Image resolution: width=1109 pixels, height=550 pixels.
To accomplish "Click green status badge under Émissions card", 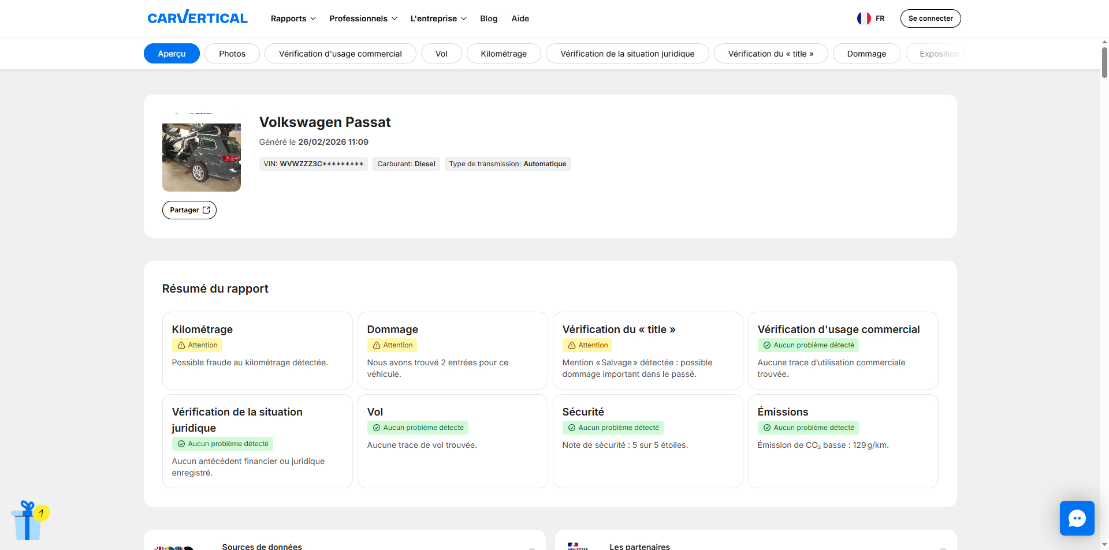I will point(808,428).
